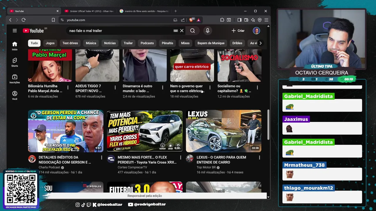Click the Brave Rewards triangle icon

coord(199,20)
